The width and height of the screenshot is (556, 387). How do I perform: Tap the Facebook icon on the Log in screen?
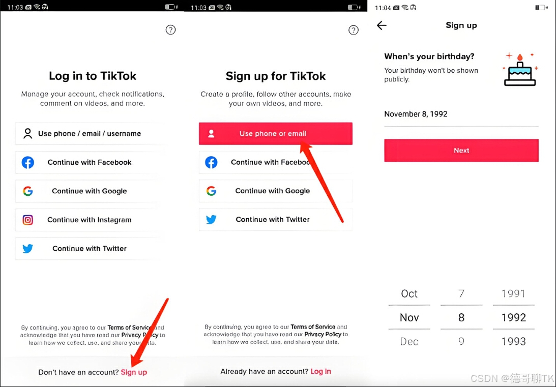pos(27,162)
